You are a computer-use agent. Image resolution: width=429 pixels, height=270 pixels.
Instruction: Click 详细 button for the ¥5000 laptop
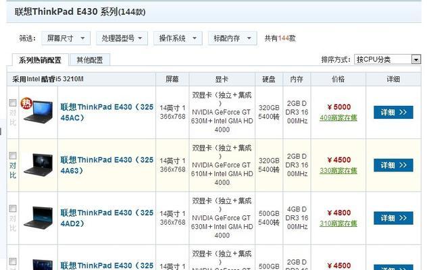(x=393, y=112)
